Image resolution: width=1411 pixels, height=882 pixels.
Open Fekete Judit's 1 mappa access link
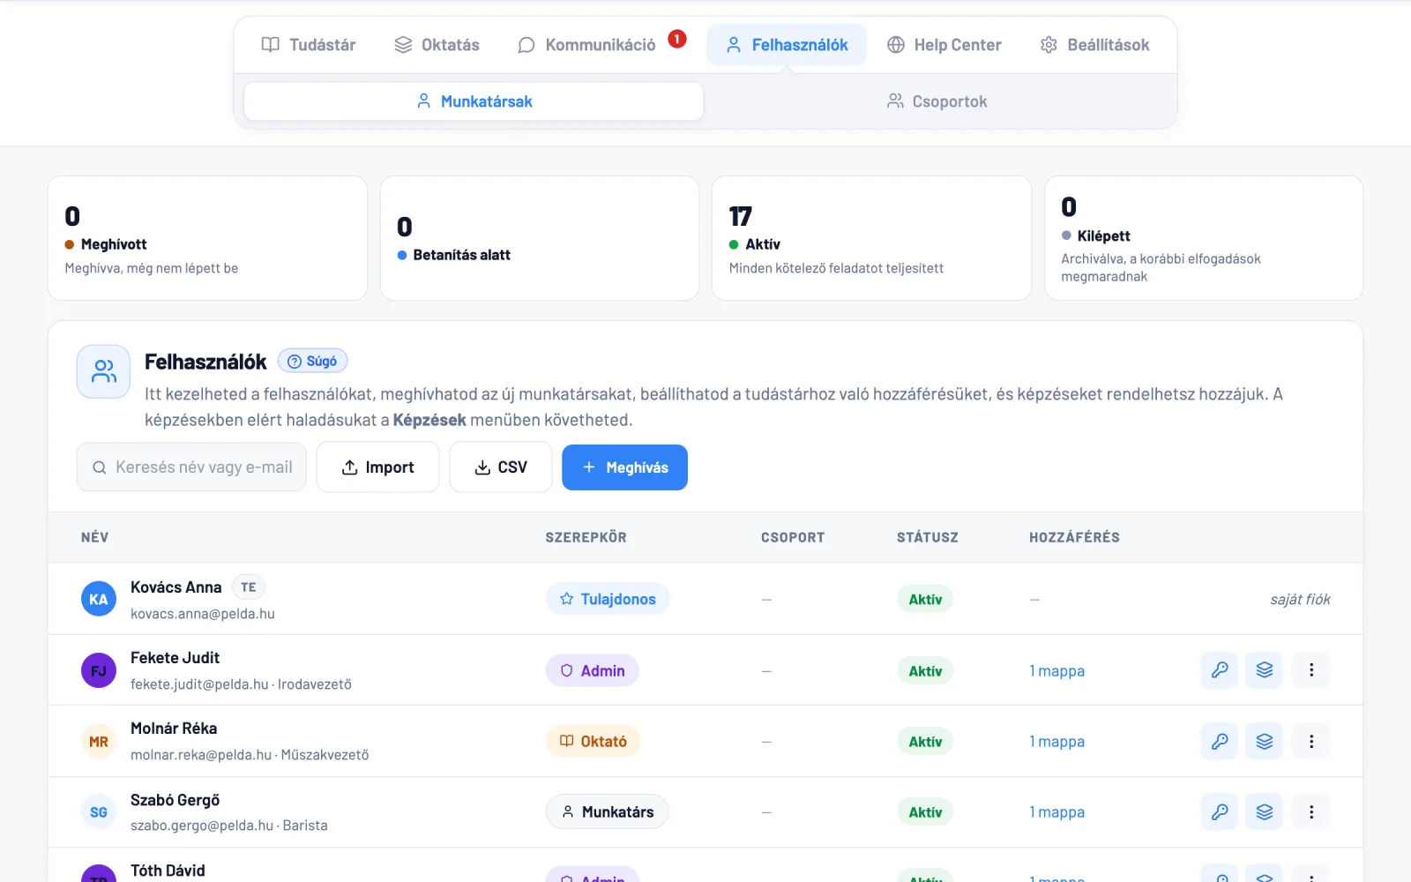coord(1056,671)
